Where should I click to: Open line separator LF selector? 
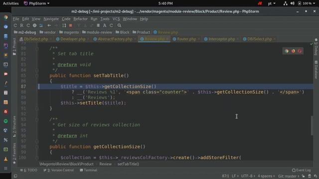tap(235, 176)
